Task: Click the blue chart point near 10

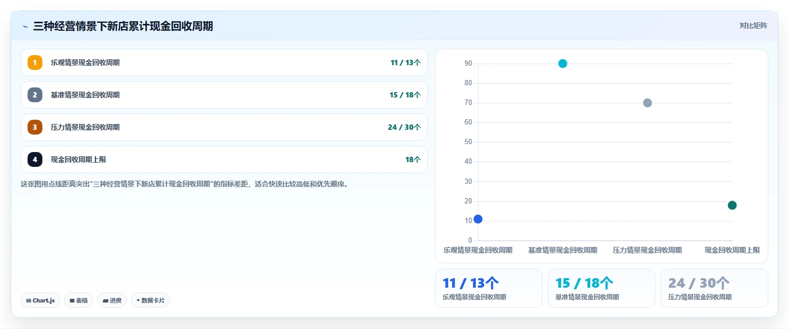Action: coord(478,219)
